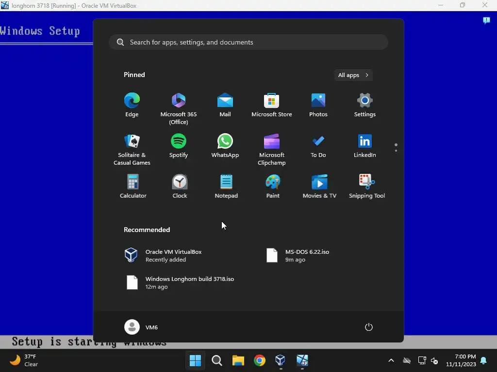Open the To Do app
The height and width of the screenshot is (372, 497).
click(x=318, y=146)
